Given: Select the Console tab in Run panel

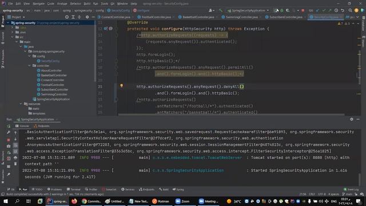Looking at the screenshot, I should [22, 126].
